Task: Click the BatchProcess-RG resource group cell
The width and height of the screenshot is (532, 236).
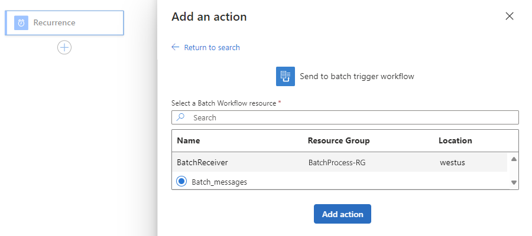Action: coord(337,162)
